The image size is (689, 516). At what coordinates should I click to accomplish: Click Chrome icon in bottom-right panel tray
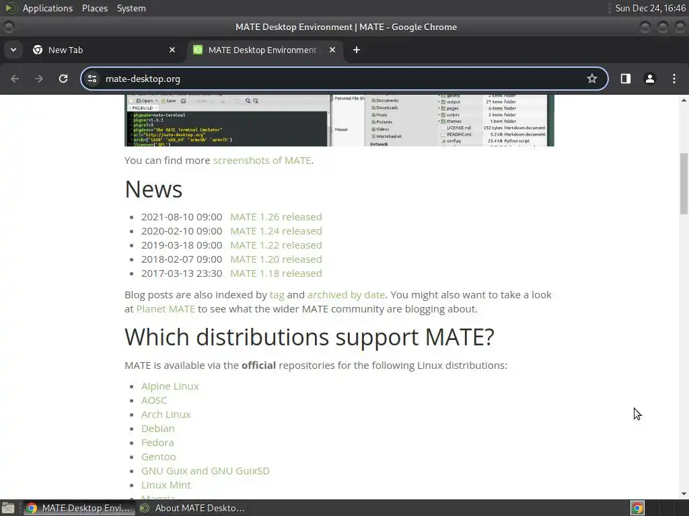click(x=637, y=508)
